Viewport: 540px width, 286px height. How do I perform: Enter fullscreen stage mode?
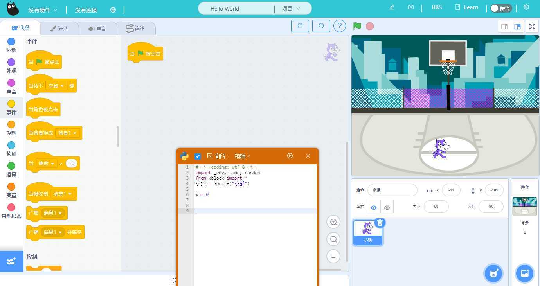pos(532,27)
